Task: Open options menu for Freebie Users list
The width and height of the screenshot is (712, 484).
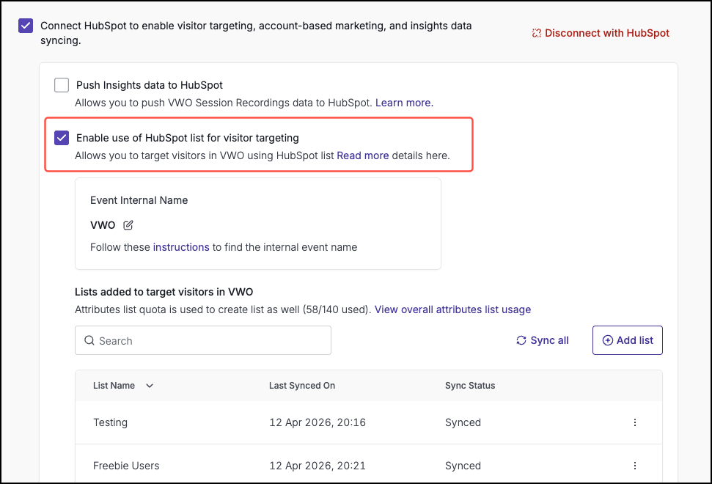Action: pos(635,466)
